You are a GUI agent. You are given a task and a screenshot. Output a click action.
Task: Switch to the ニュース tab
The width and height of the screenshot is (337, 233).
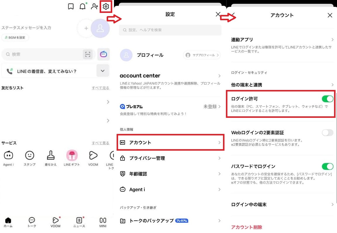click(x=79, y=222)
